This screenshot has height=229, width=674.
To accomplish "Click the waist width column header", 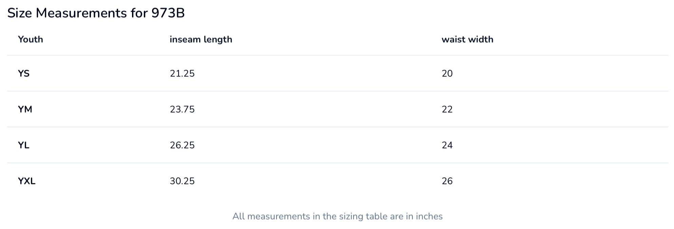I will [467, 40].
